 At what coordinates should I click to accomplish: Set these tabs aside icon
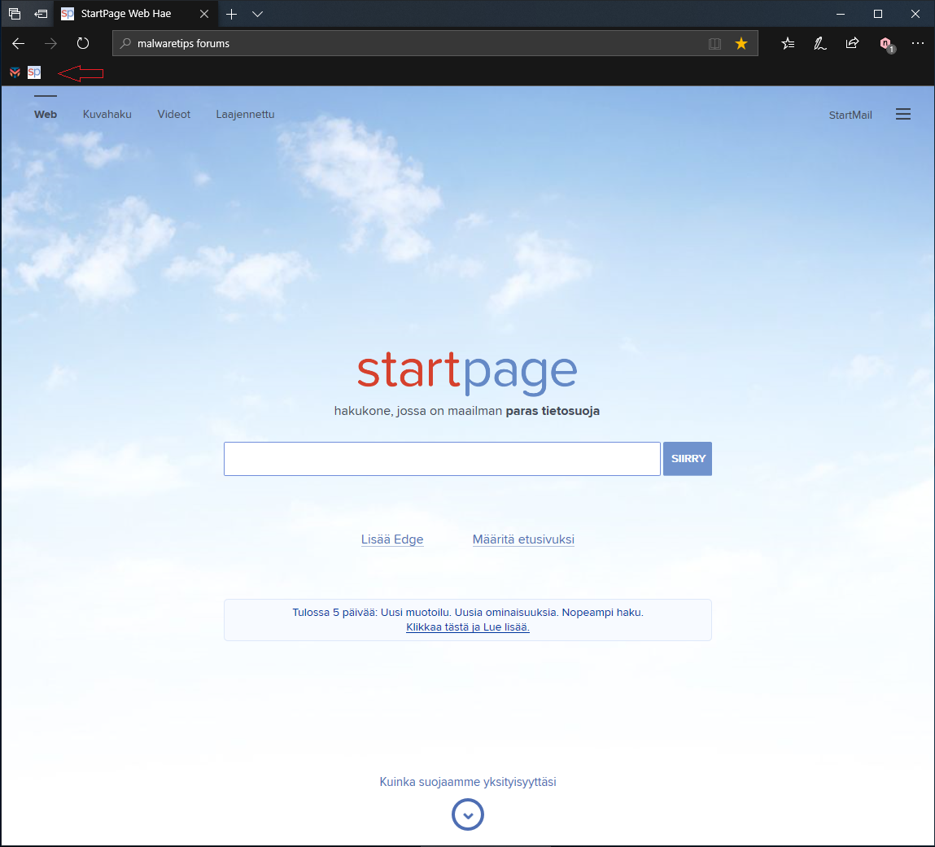(x=41, y=13)
